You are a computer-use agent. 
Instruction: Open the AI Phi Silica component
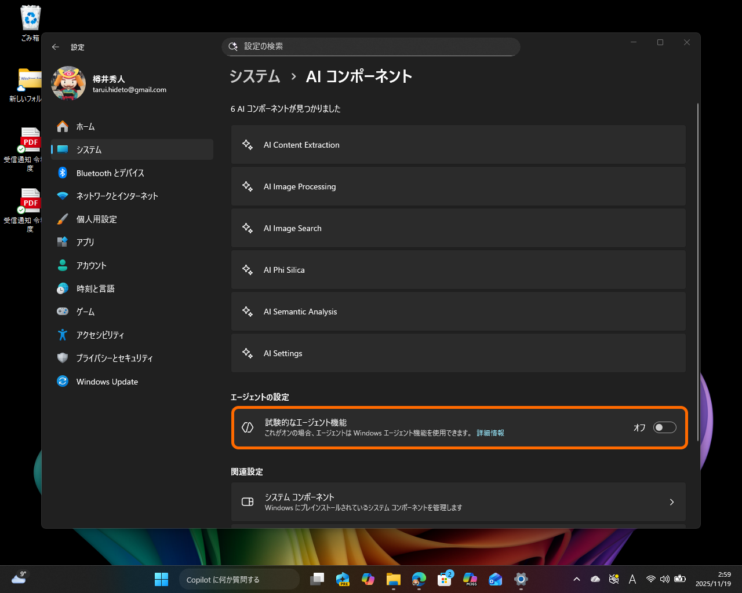(458, 270)
